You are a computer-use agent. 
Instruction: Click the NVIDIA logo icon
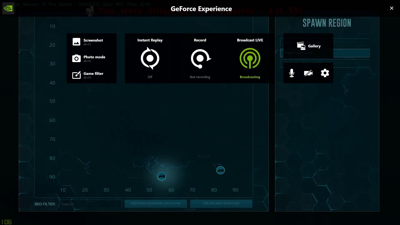point(8,8)
